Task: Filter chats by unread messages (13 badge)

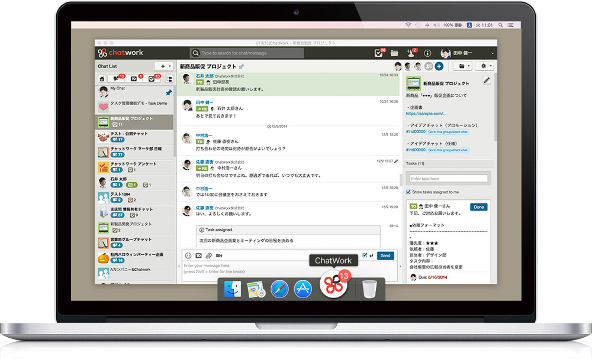Action: (117, 79)
